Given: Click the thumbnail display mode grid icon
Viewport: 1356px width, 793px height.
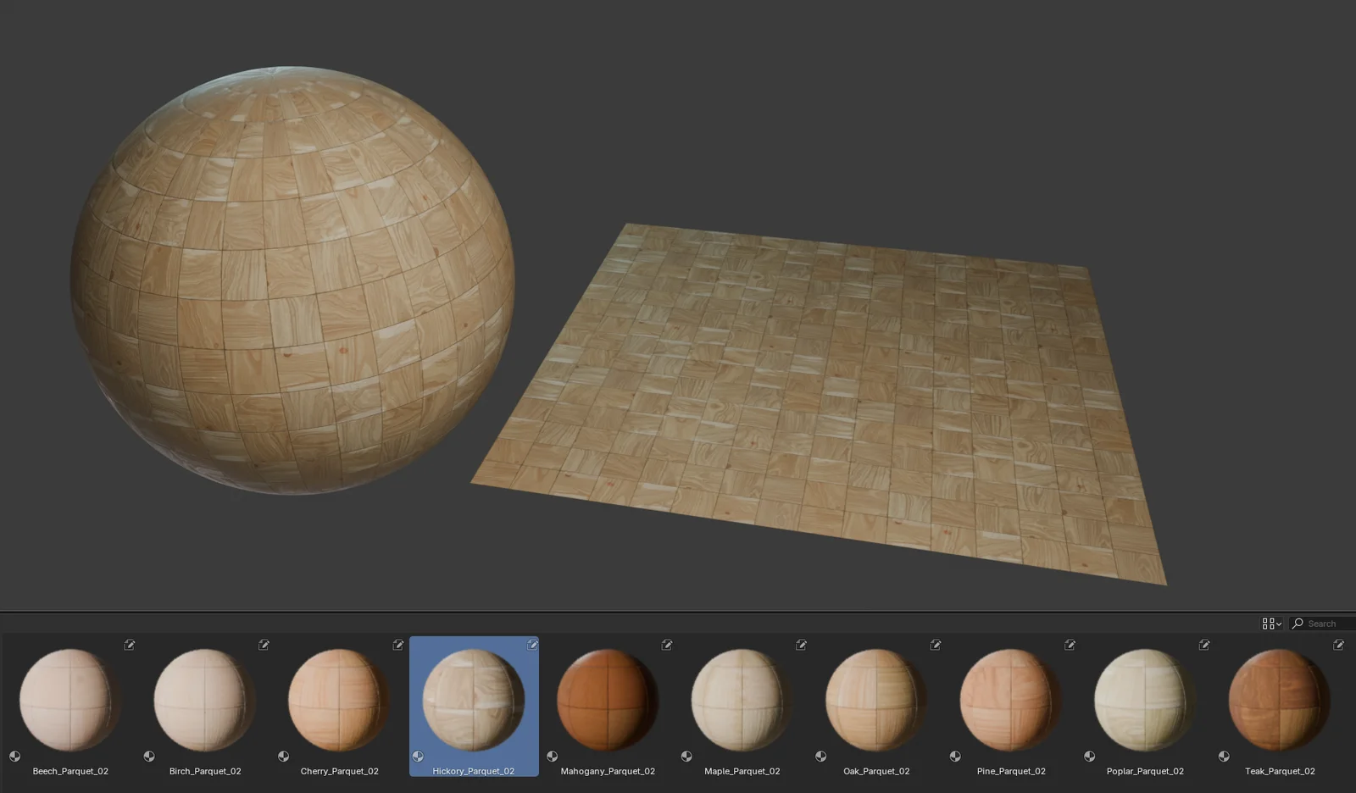Looking at the screenshot, I should [1267, 624].
